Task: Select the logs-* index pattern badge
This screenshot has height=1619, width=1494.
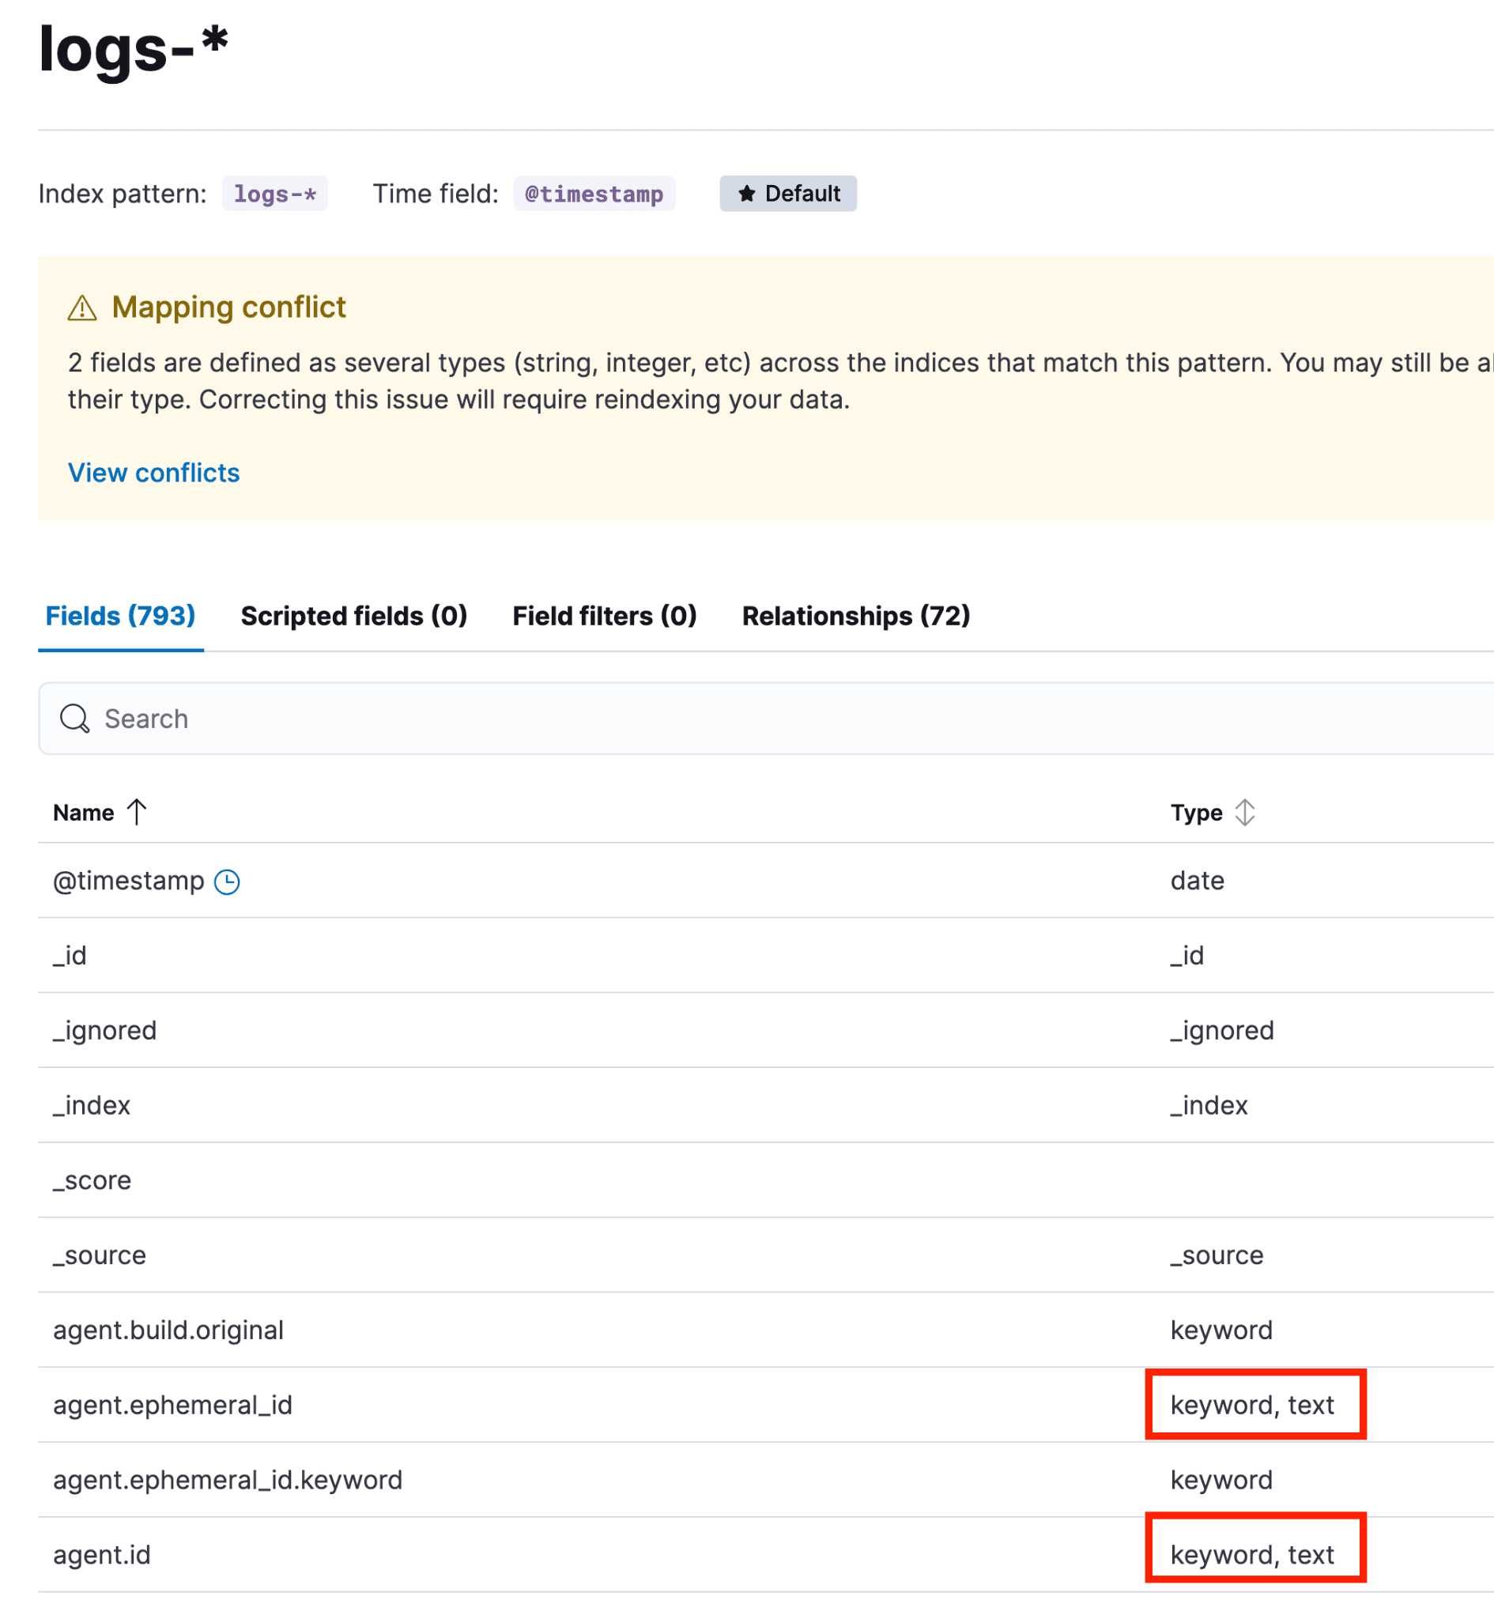Action: 275,193
